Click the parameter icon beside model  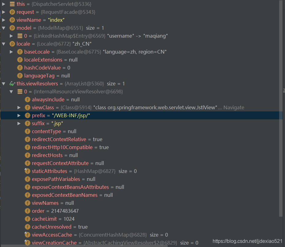(12, 28)
